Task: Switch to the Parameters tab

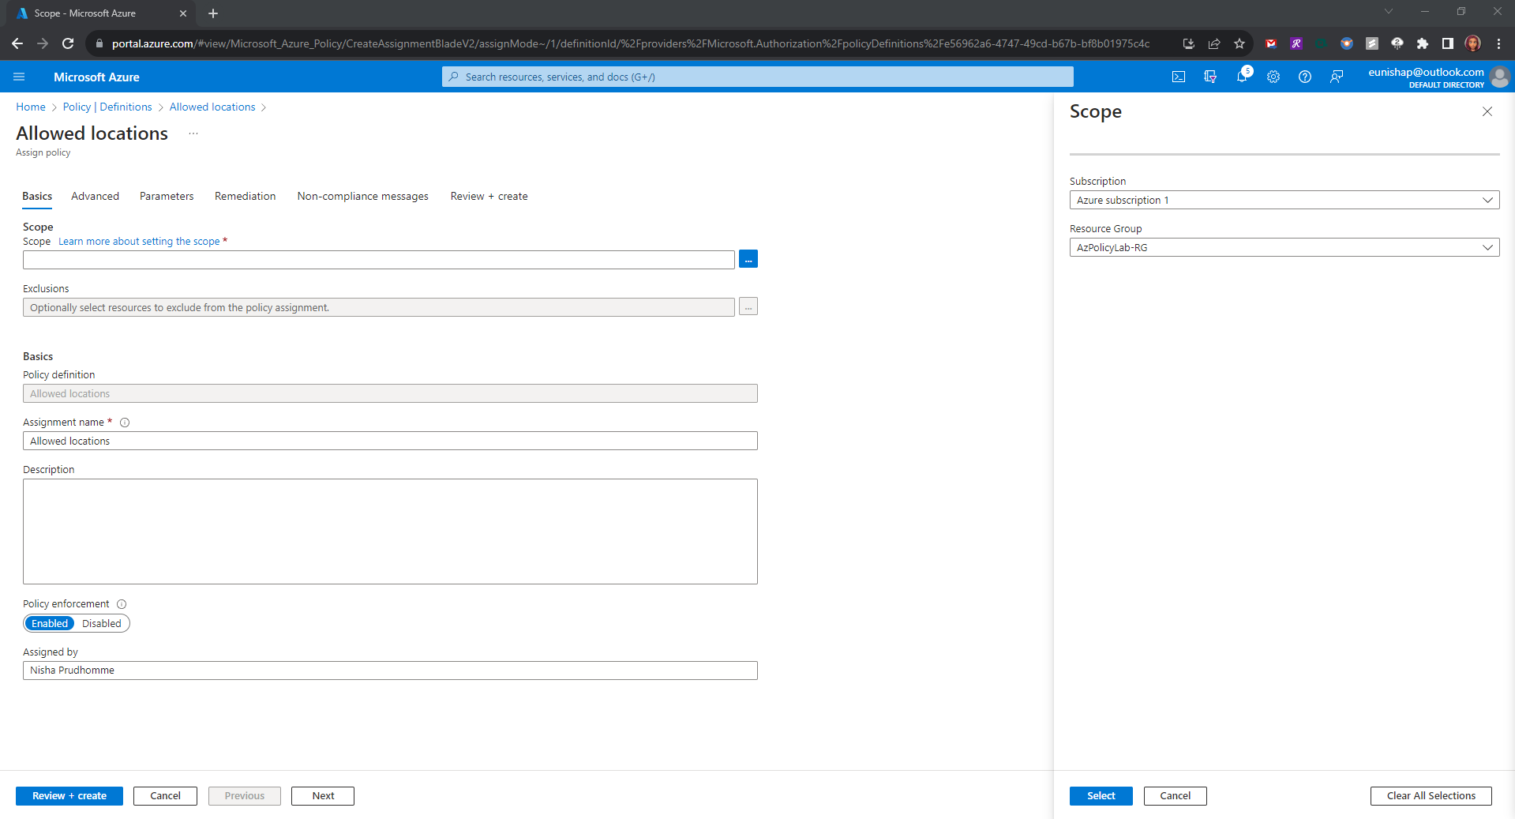Action: (x=167, y=196)
